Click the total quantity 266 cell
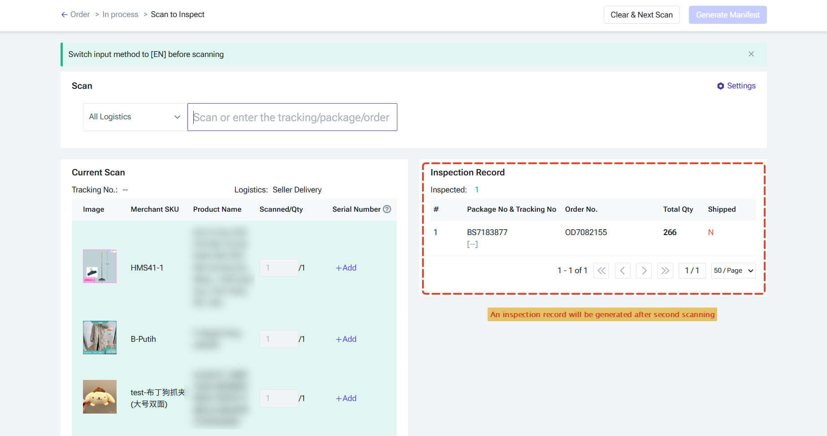The height and width of the screenshot is (436, 827). [670, 232]
